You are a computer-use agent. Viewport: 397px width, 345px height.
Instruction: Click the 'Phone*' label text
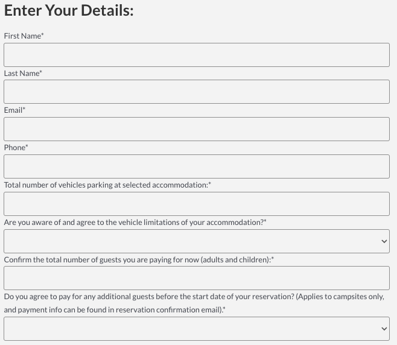(x=16, y=148)
